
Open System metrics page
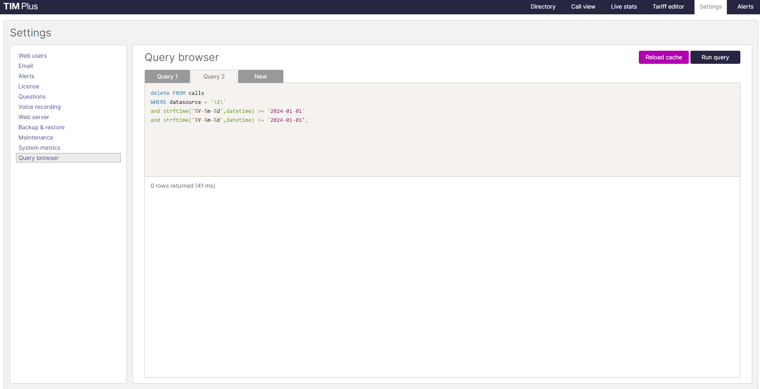39,148
